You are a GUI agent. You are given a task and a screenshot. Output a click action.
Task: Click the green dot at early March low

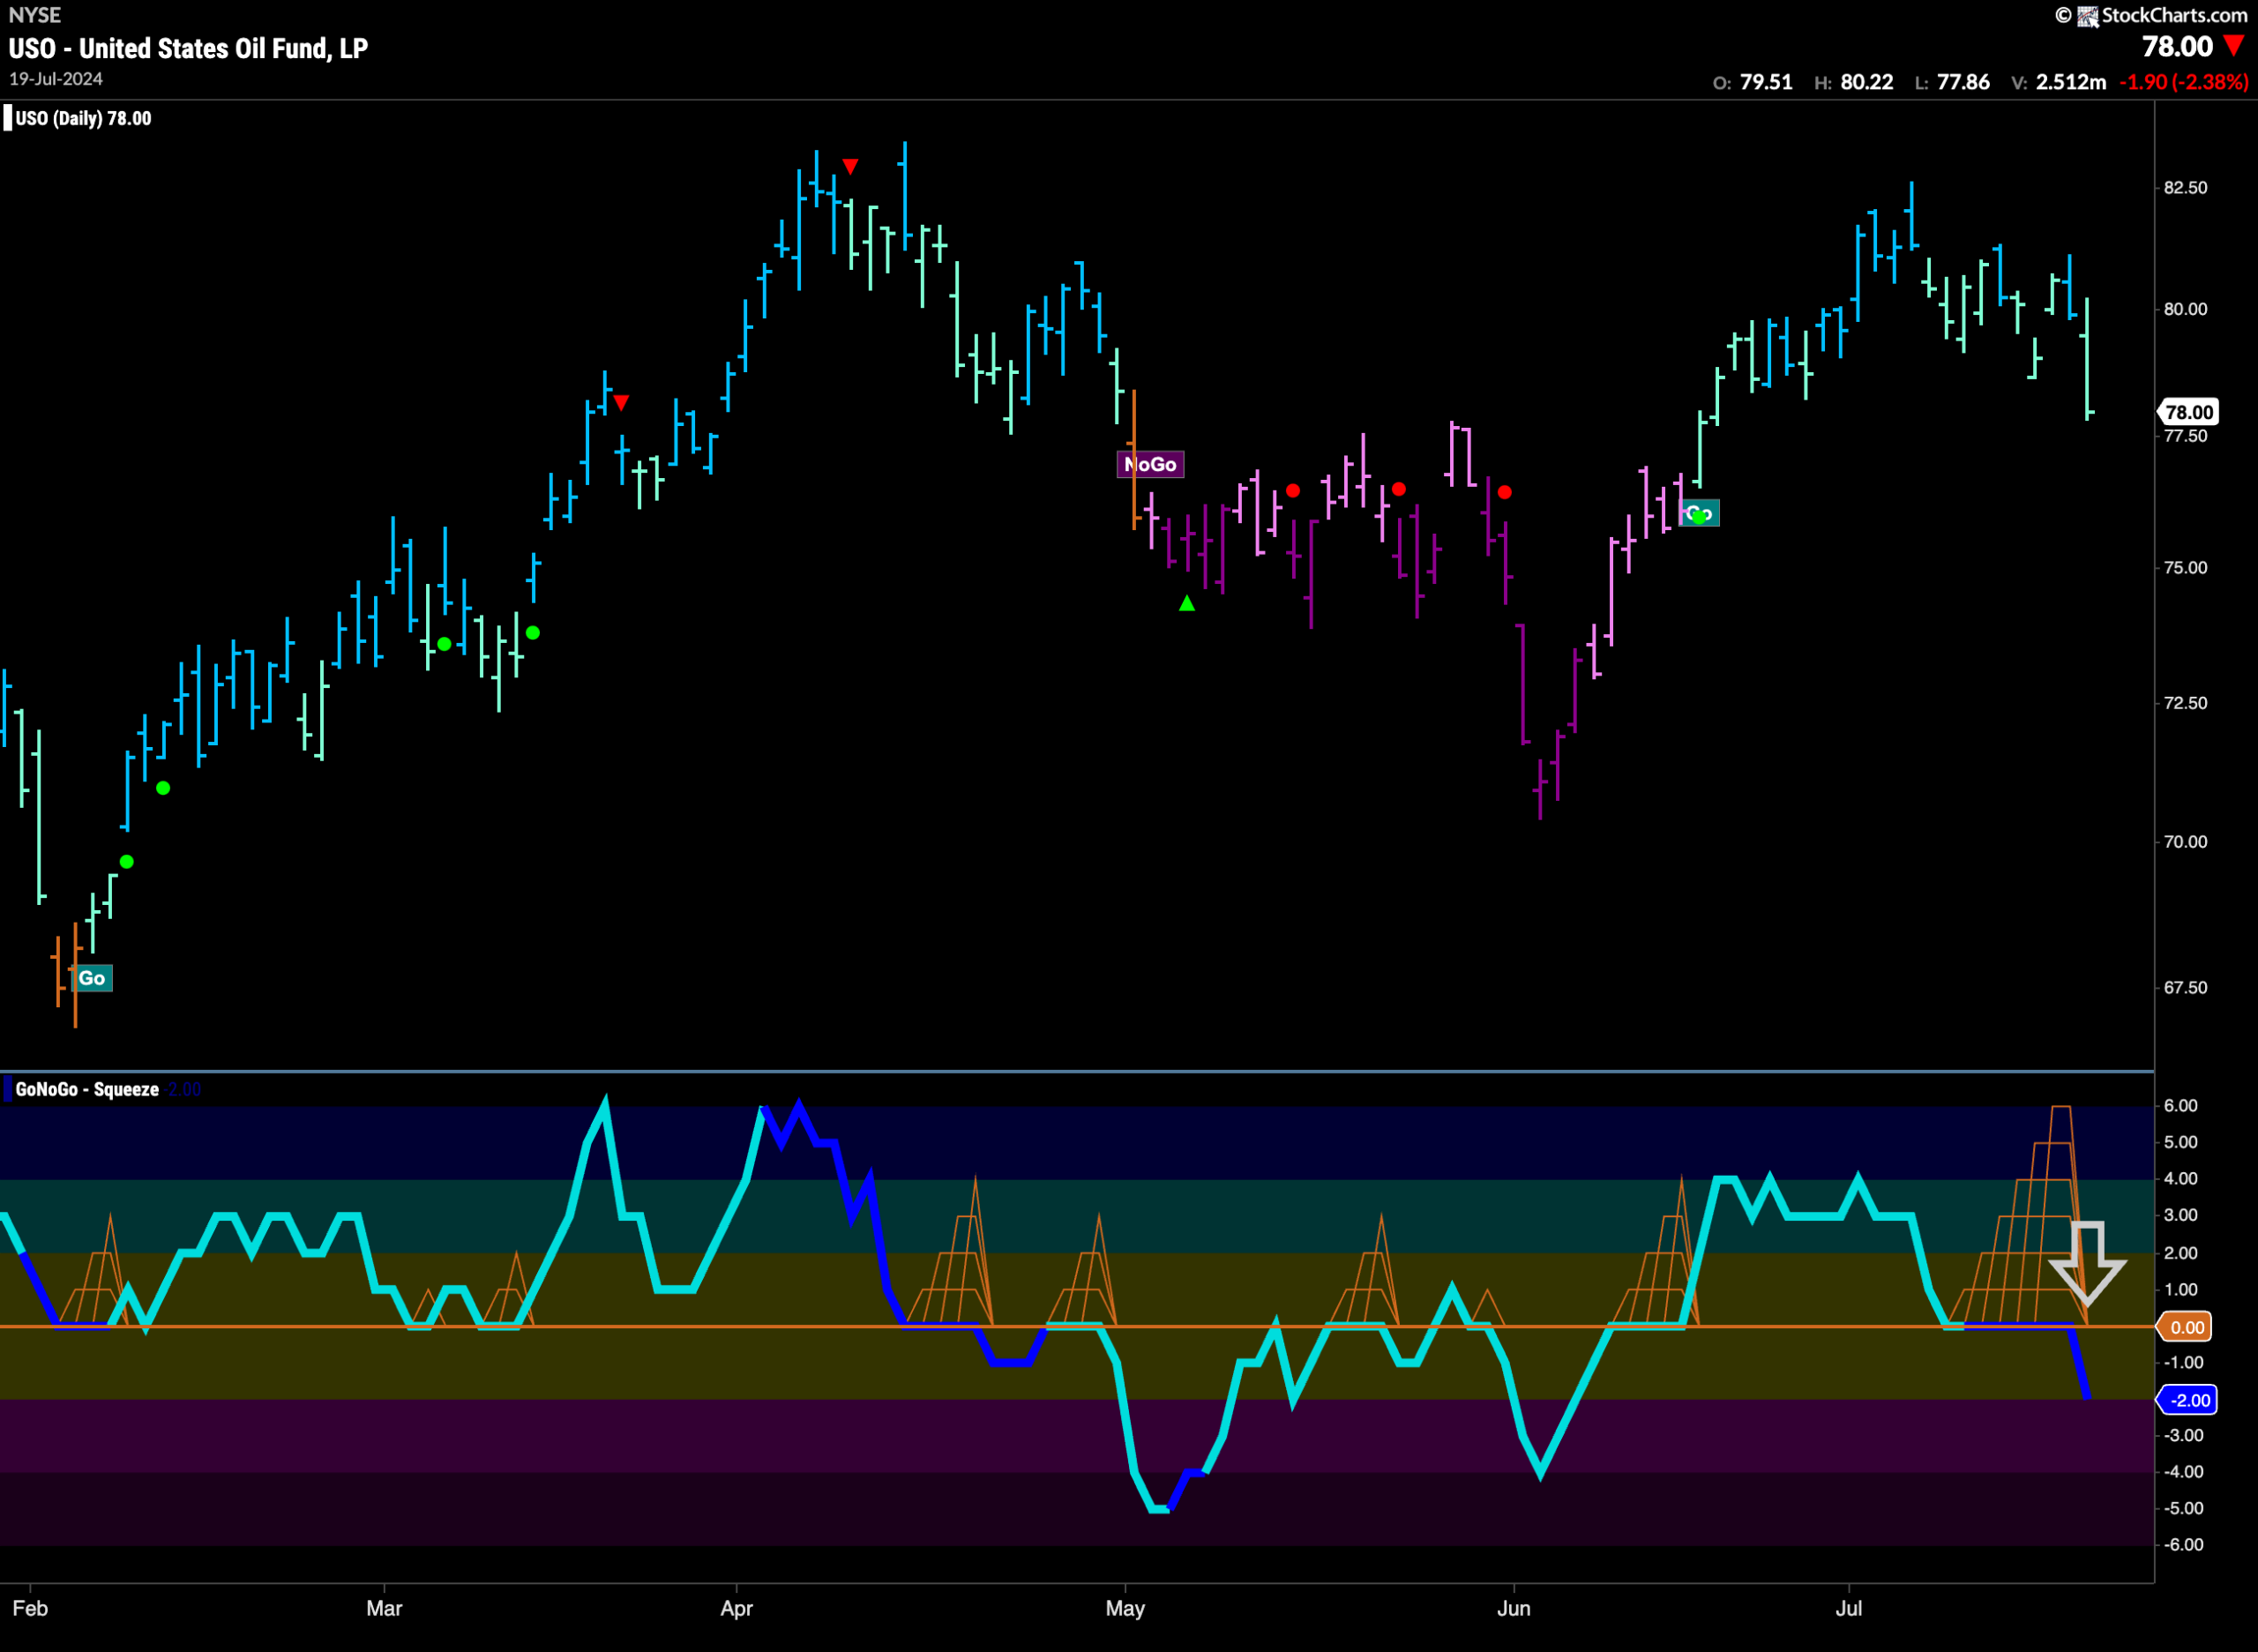(x=444, y=644)
